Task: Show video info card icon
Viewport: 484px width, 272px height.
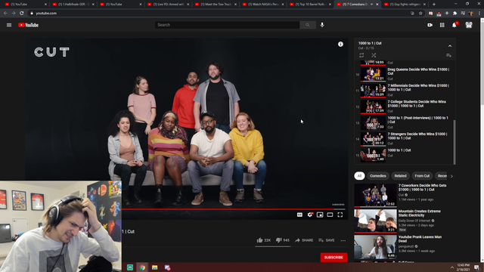Action: 340,44
